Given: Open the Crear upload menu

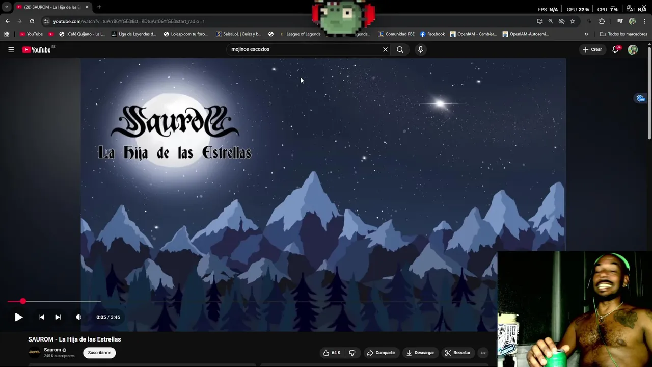Looking at the screenshot, I should pyautogui.click(x=592, y=49).
